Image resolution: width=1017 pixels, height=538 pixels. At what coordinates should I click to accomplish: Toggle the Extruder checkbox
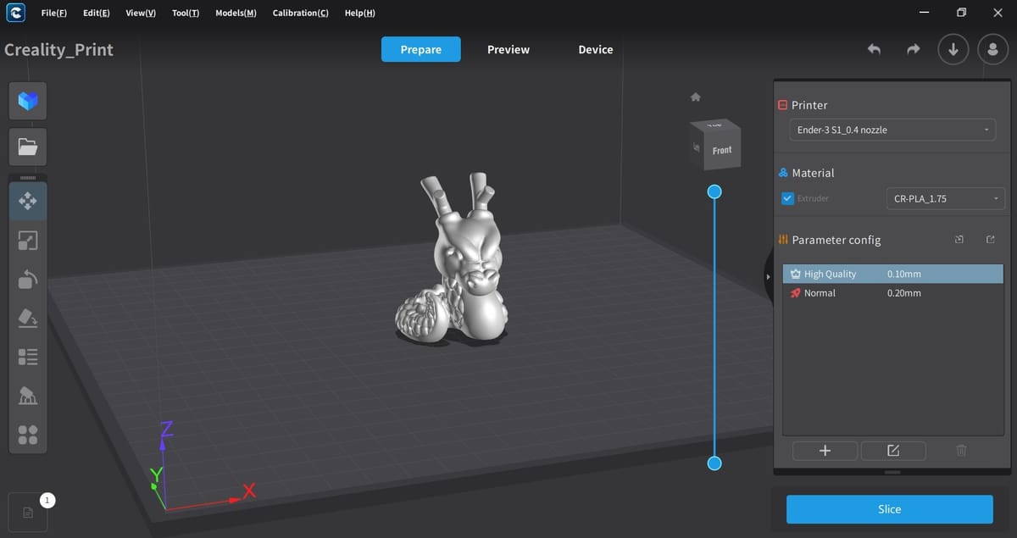[787, 198]
